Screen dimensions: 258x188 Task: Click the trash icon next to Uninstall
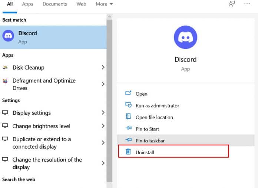point(128,152)
